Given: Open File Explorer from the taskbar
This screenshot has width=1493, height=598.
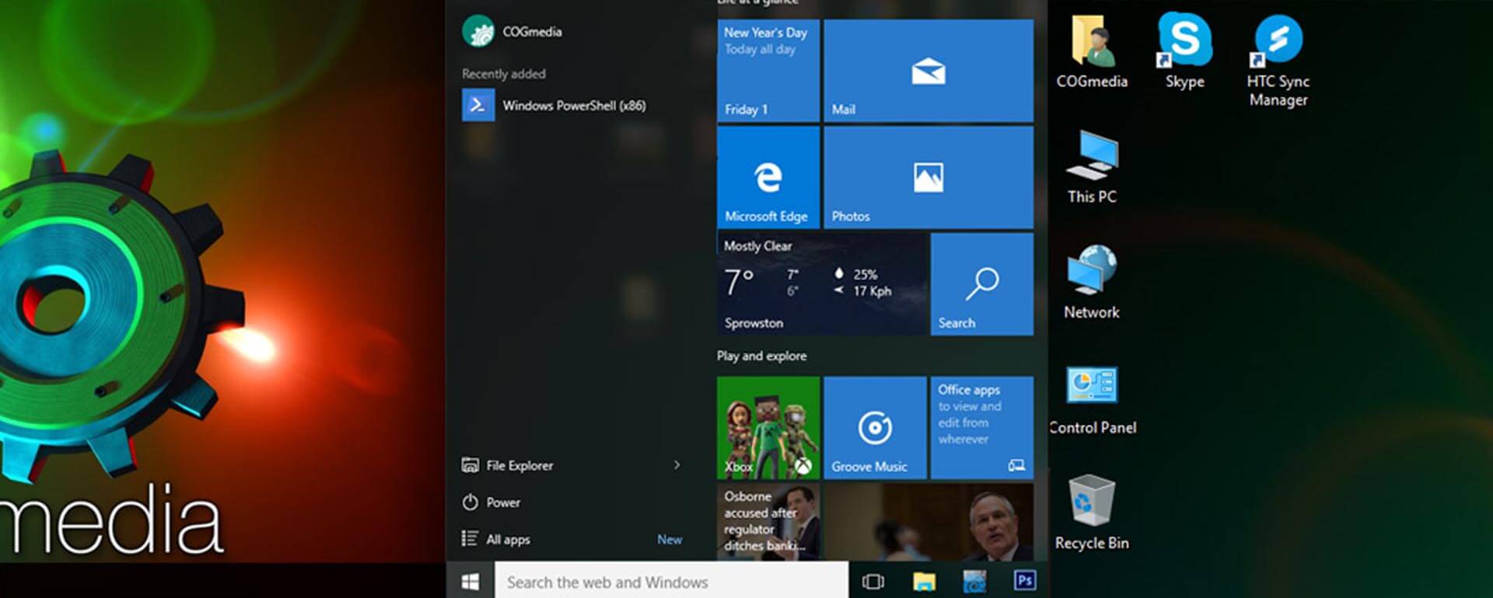Looking at the screenshot, I should pos(924,582).
